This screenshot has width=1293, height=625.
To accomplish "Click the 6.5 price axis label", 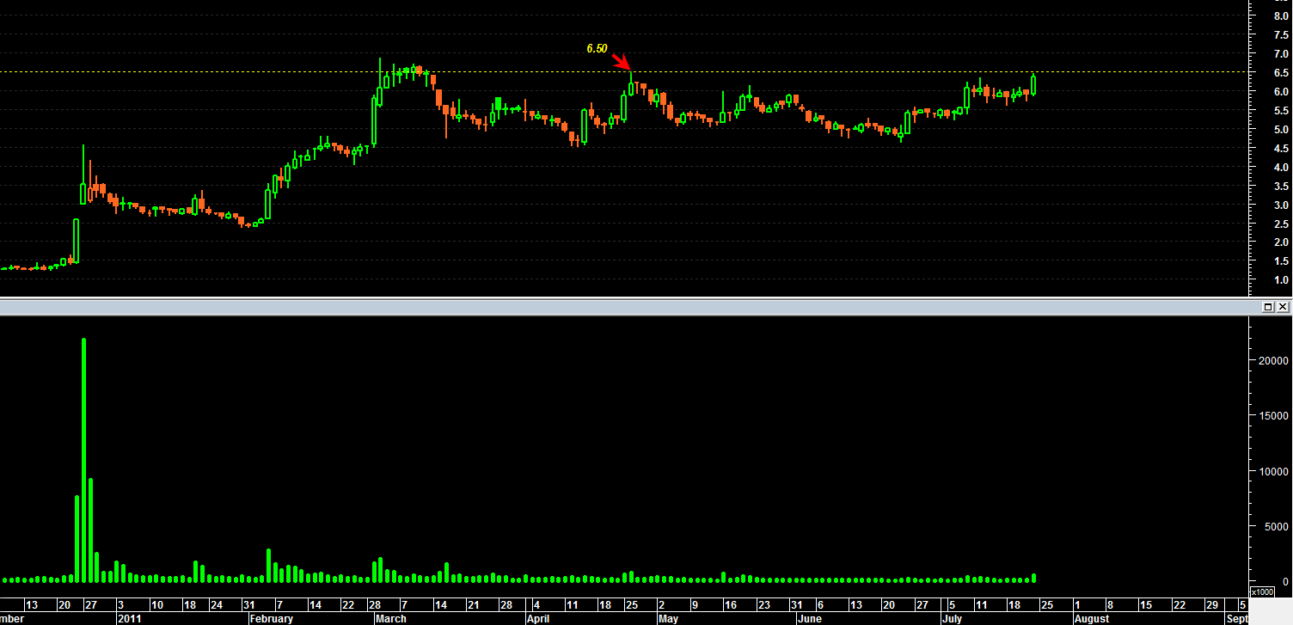I will [x=1281, y=72].
